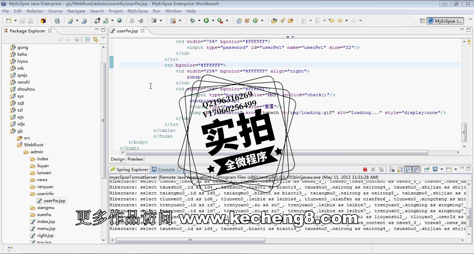This screenshot has width=474, height=254.
Task: Switch to the Preview editor tab
Action: click(135, 159)
